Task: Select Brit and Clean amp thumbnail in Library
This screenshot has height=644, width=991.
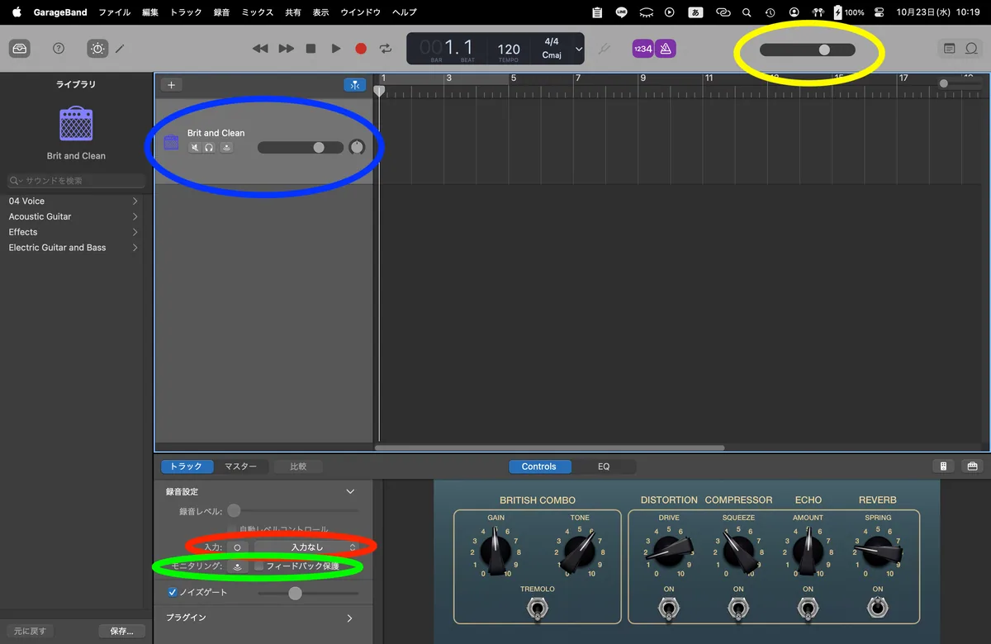Action: [76, 124]
